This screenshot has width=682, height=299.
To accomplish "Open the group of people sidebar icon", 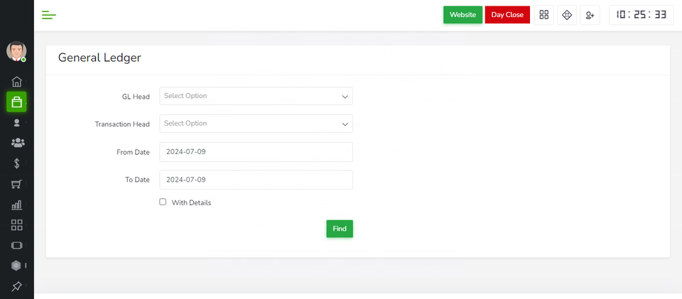I will point(17,143).
